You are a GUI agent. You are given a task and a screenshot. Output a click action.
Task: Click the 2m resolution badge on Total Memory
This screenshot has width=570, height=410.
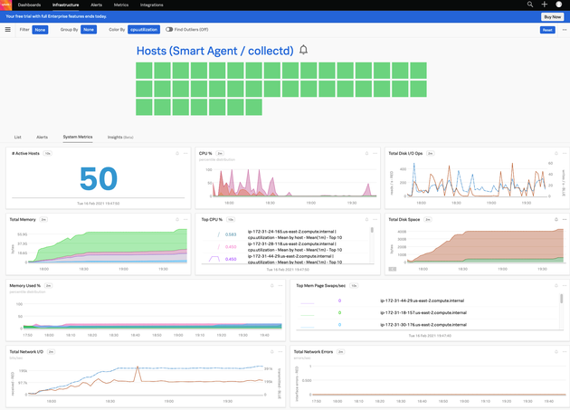[43, 219]
